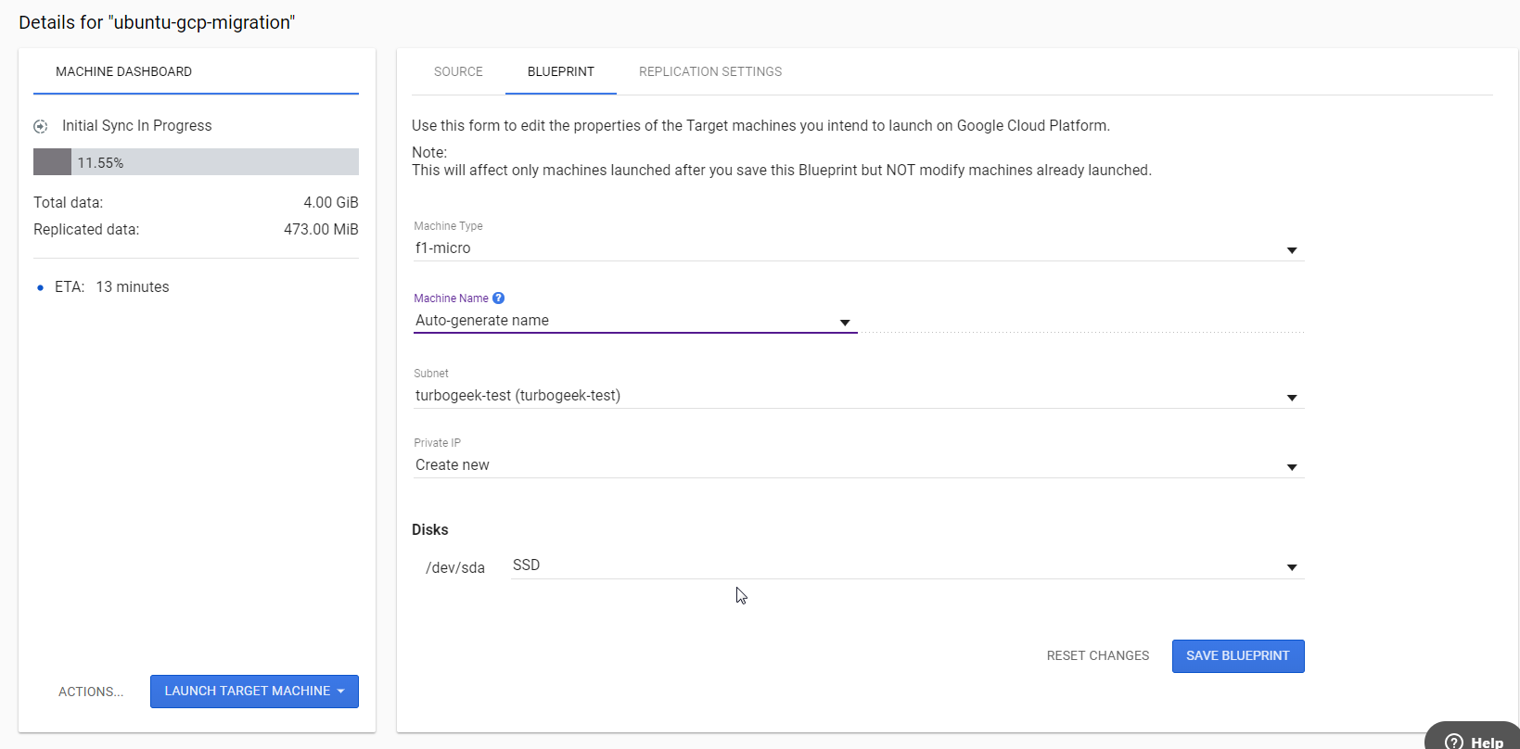
Task: Click the Initial Sync In Progress label
Action: coord(137,126)
